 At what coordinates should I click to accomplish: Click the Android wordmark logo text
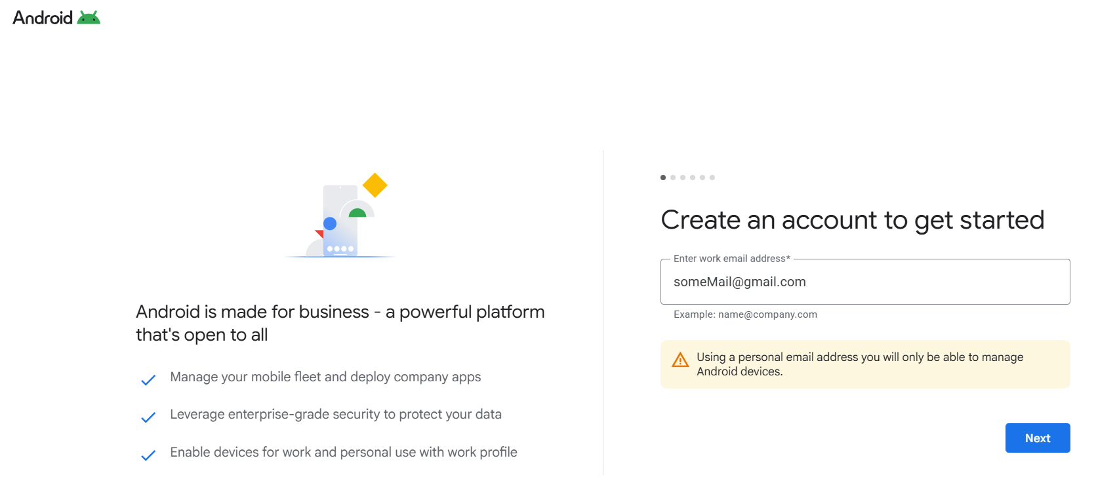pos(43,18)
